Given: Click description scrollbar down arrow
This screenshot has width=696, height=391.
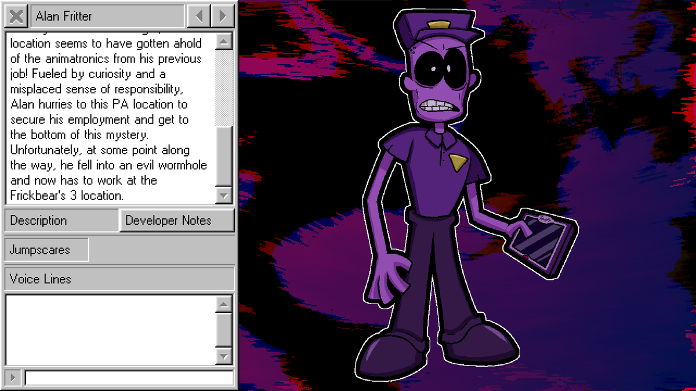Looking at the screenshot, I should pos(224,195).
